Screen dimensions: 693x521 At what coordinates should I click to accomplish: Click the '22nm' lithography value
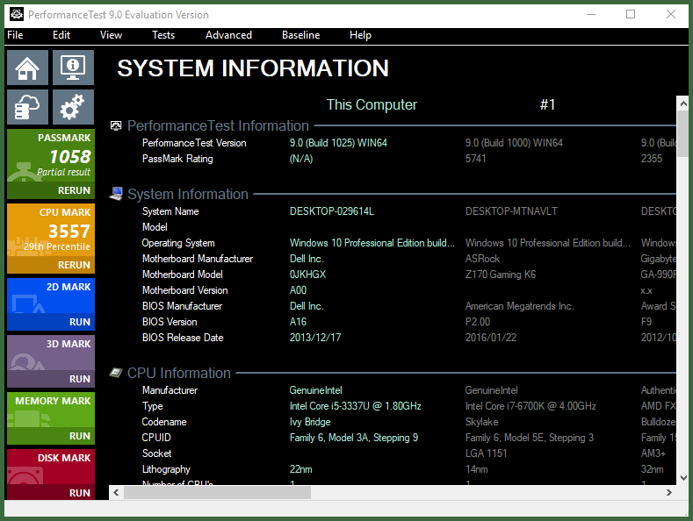300,469
